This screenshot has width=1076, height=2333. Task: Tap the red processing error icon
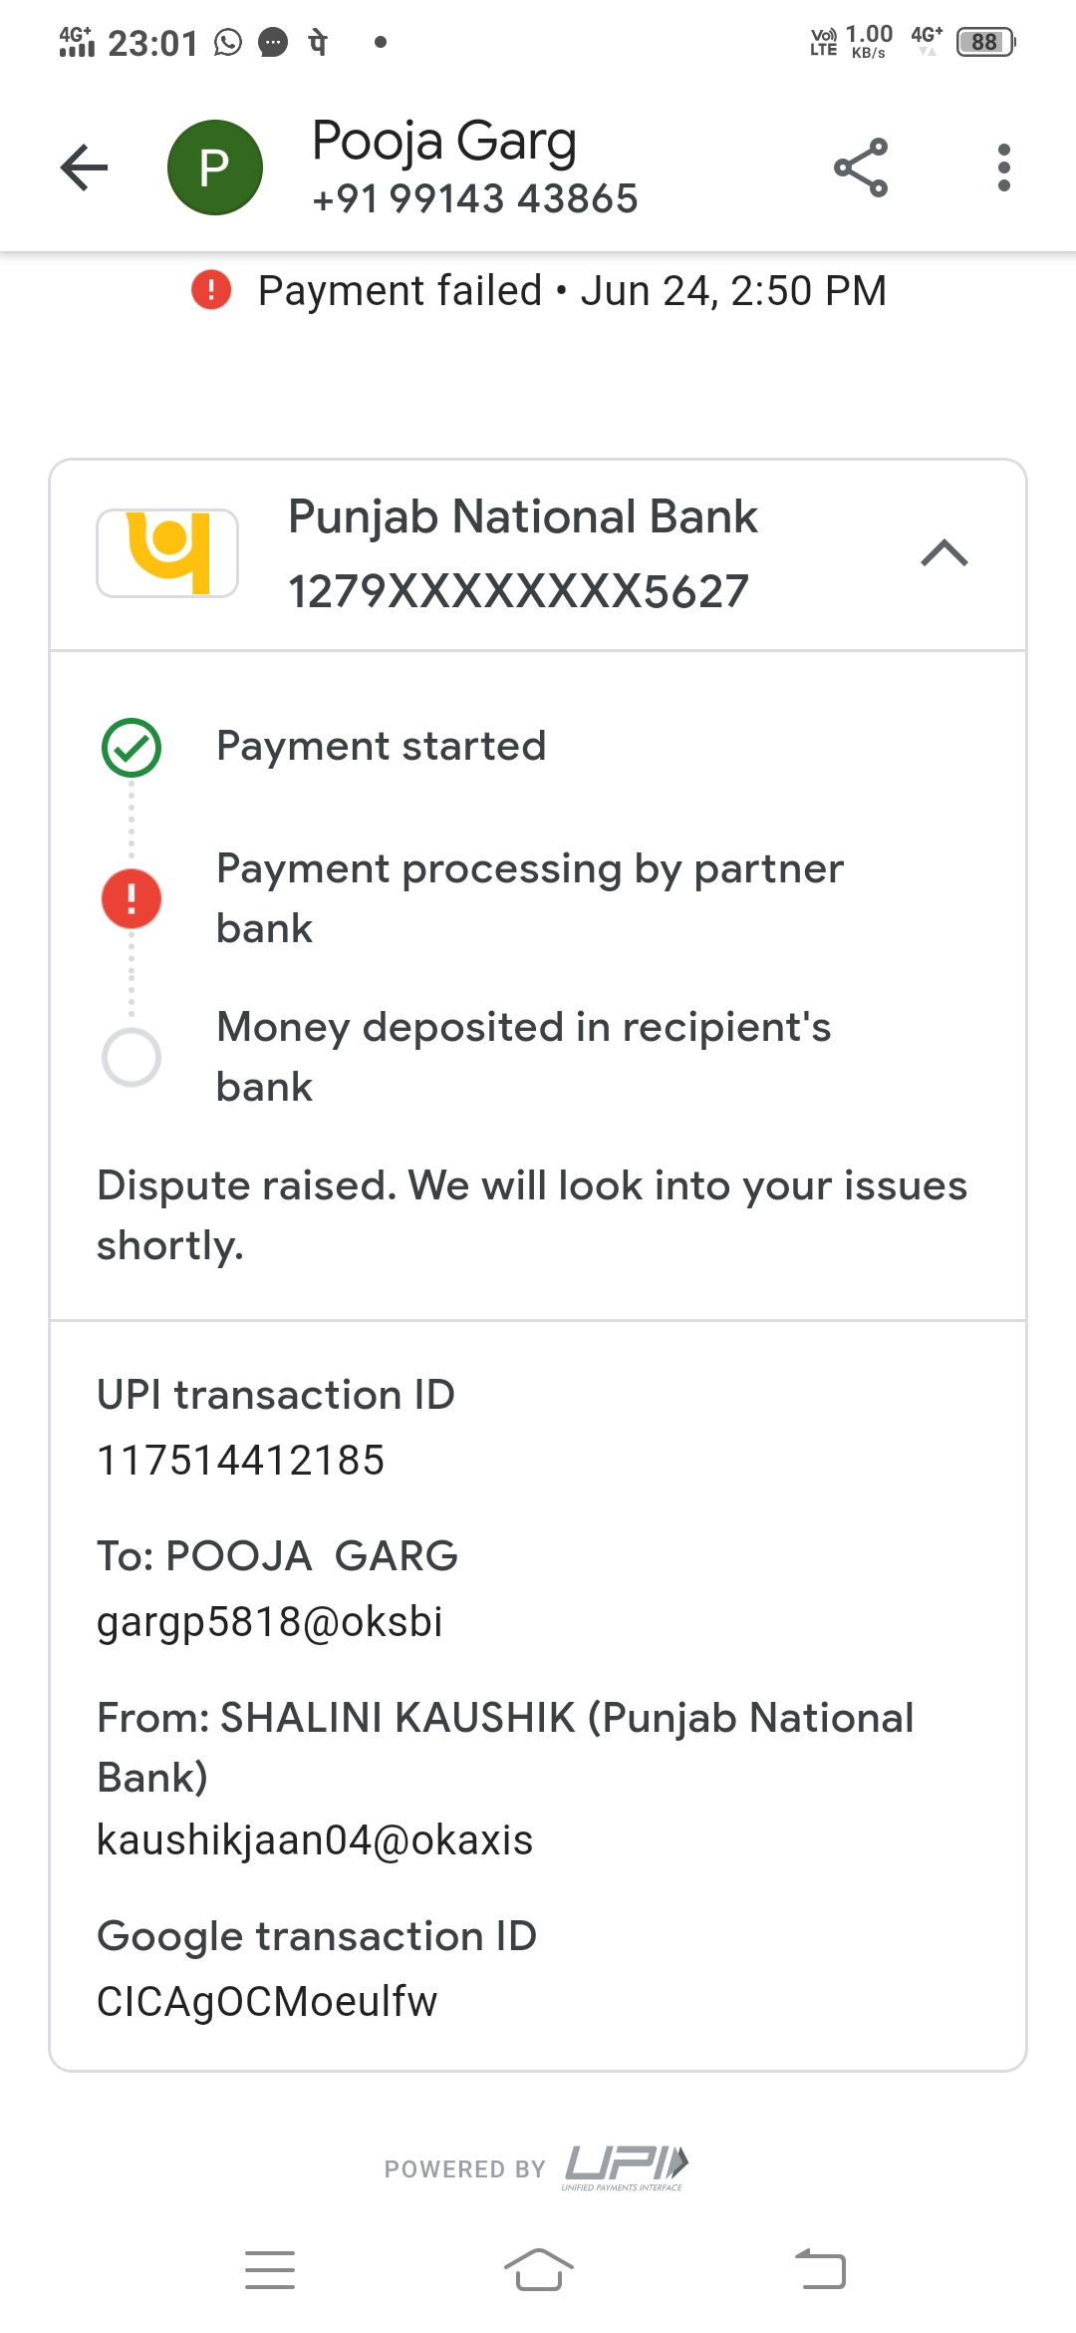coord(132,898)
